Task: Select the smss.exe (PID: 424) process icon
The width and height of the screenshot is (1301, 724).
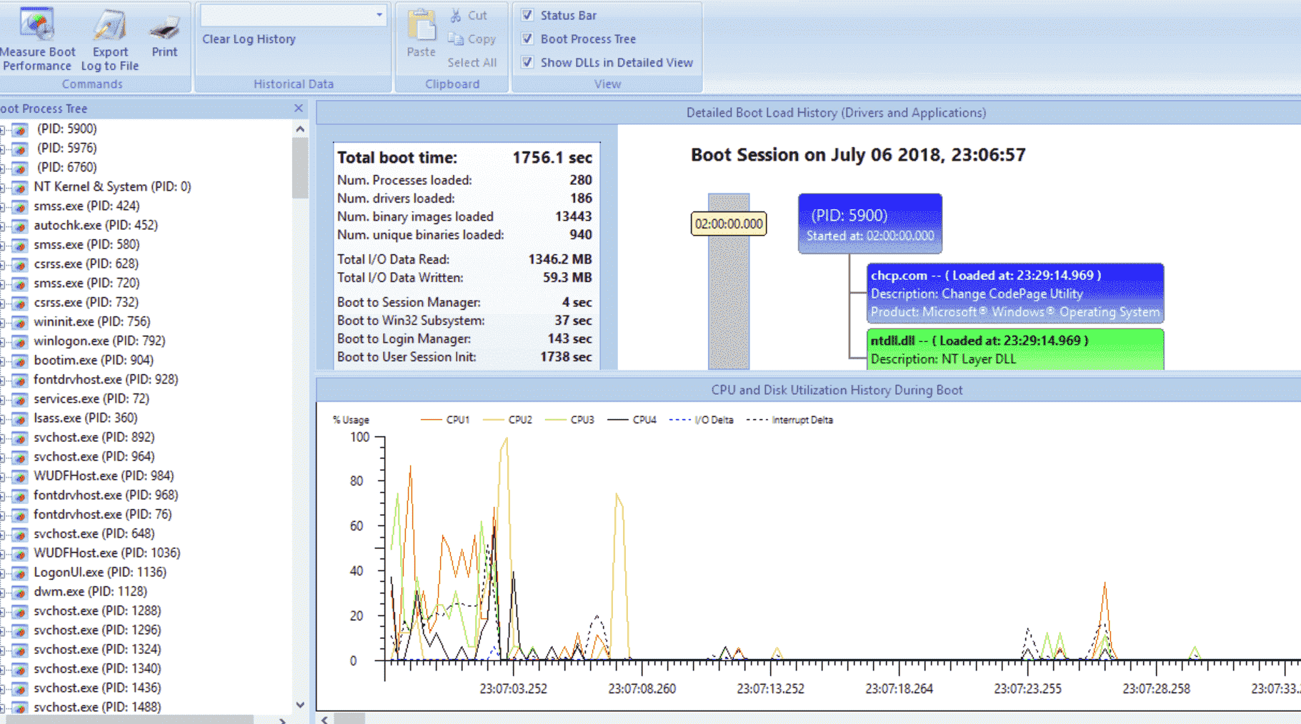Action: [x=20, y=206]
